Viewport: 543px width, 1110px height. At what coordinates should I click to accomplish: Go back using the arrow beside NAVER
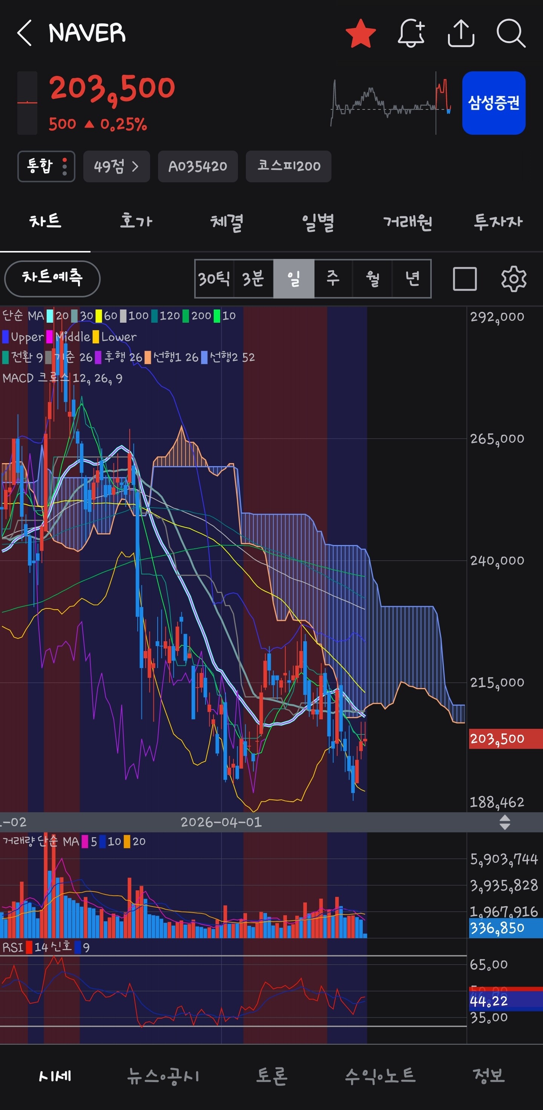[x=25, y=33]
